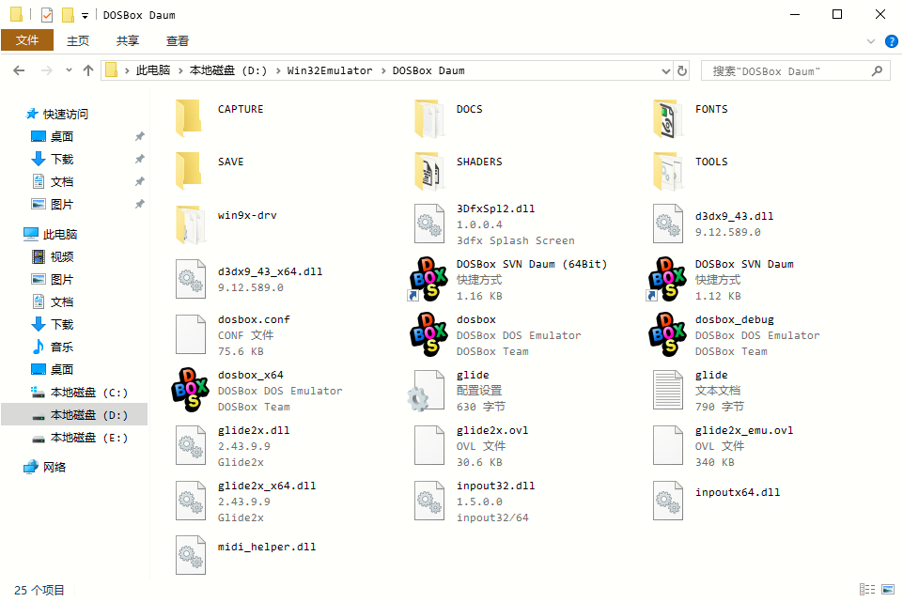Select the dosbox.conf file icon

point(191,334)
